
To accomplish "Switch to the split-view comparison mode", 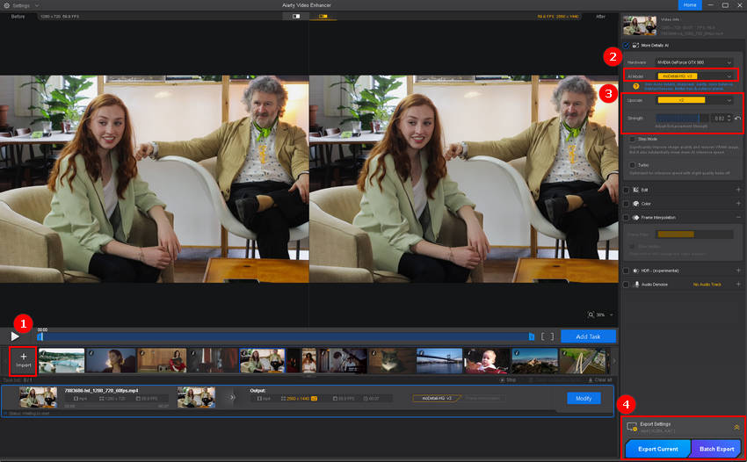I will pyautogui.click(x=296, y=16).
